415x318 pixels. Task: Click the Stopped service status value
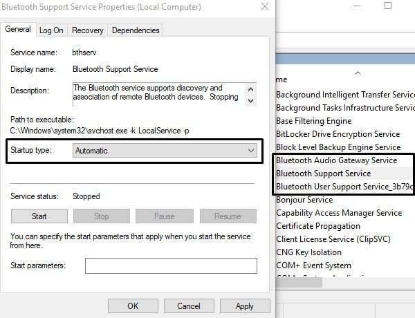click(x=86, y=196)
